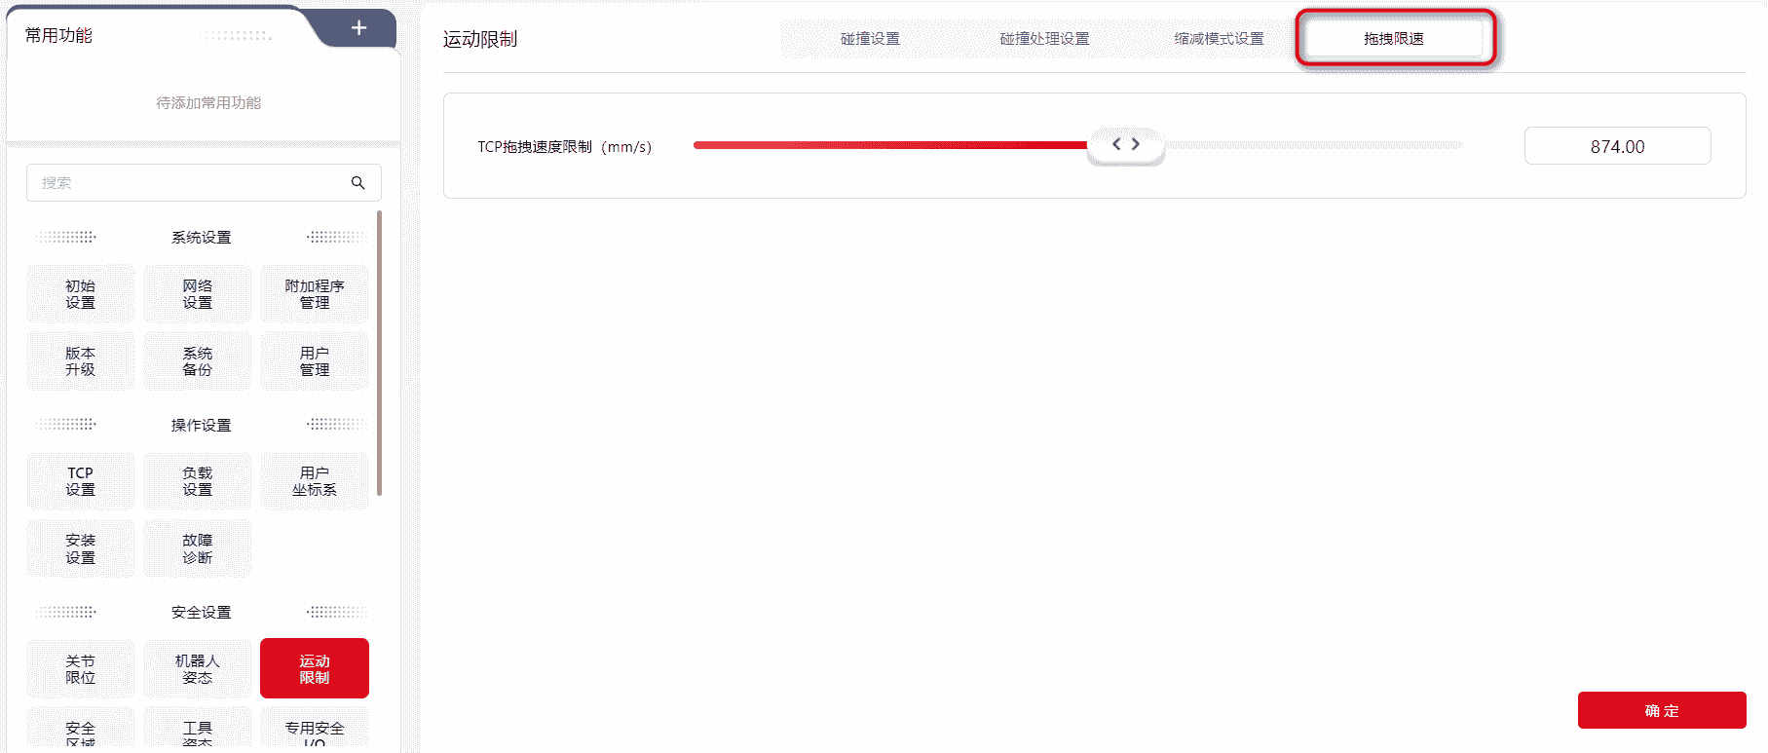The image size is (1768, 753).
Task: Click inside the 搜索 search field
Action: click(190, 183)
